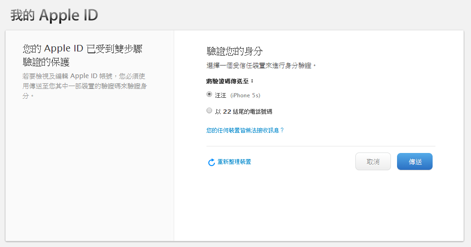
Task: Click the horizontal divider line above the buttons
Action: click(321, 146)
